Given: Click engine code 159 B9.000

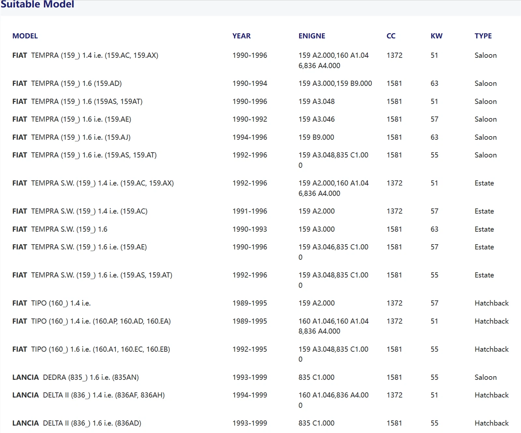Looking at the screenshot, I should pos(316,137).
